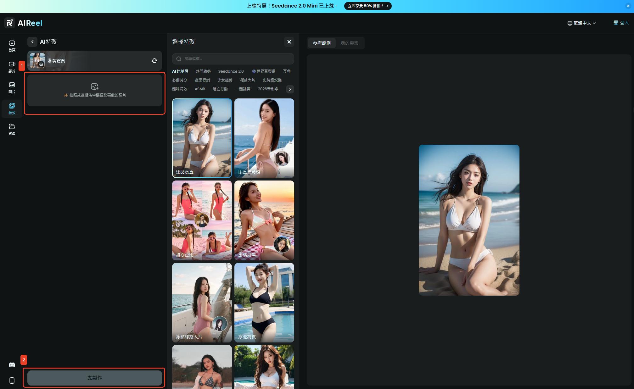Screen dimensions: 634x389
Task: Switch to the 我的專案 tab
Action: pyautogui.click(x=349, y=43)
